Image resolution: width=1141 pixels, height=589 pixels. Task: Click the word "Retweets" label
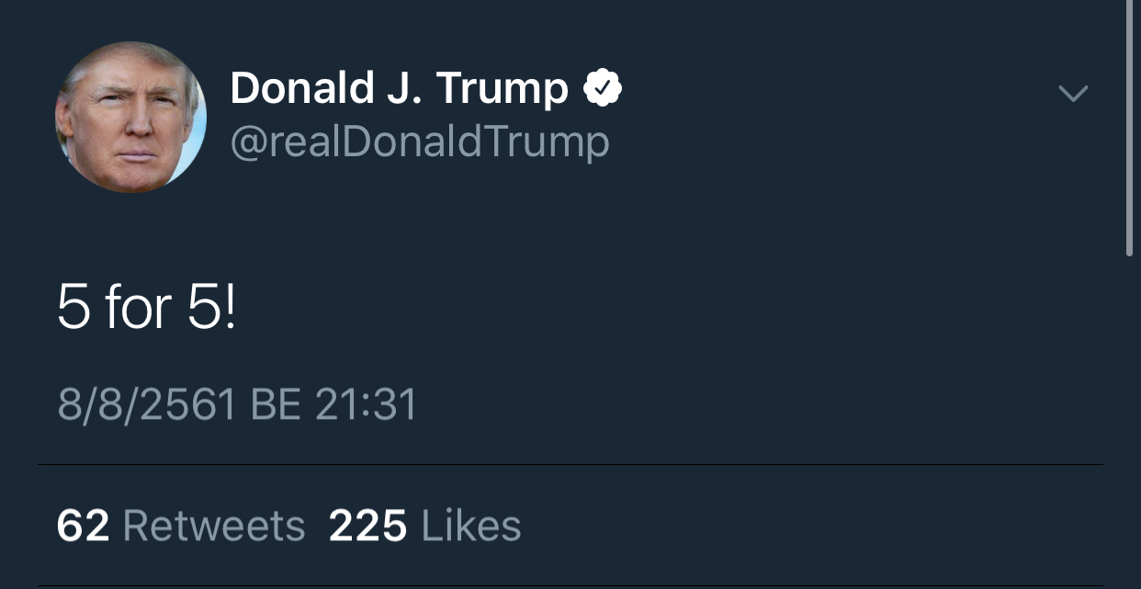(213, 527)
